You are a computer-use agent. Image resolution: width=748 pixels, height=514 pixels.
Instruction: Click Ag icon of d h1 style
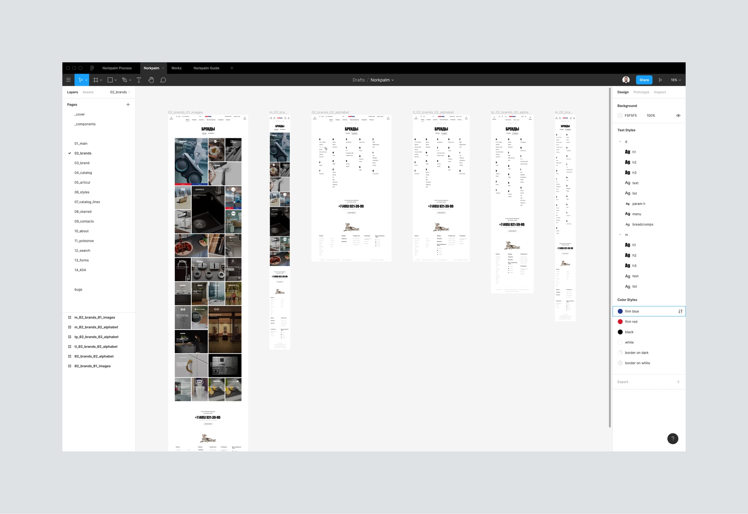click(x=627, y=152)
